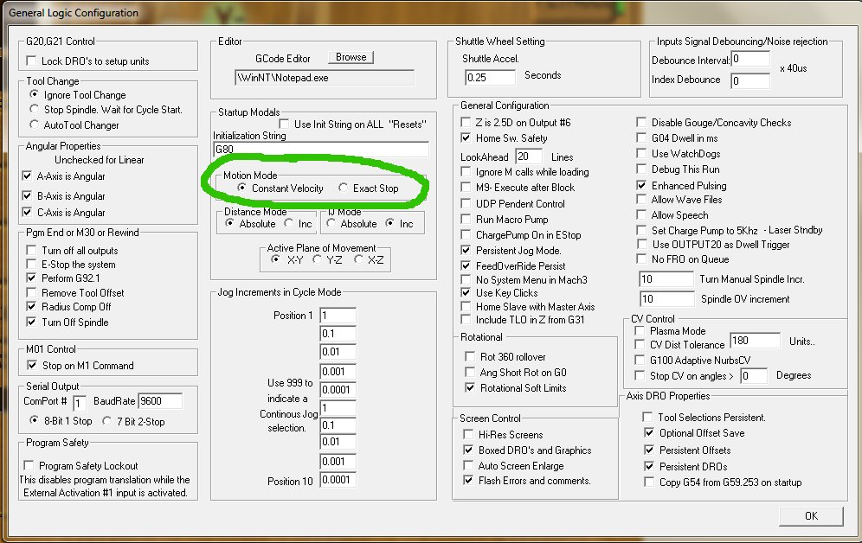Toggle Home Sw. Safety checkbox
Viewport: 862px width, 543px height.
pos(466,138)
